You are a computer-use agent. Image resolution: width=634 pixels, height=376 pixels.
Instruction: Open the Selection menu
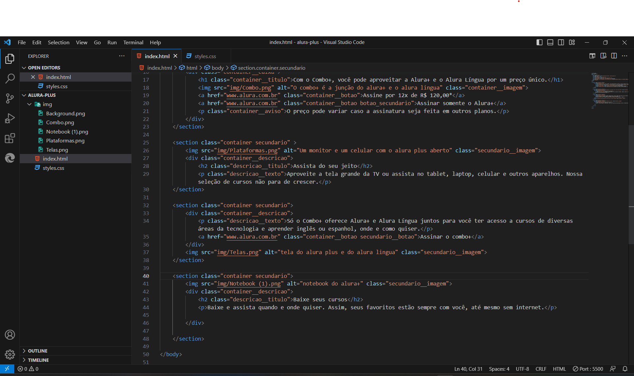click(x=58, y=42)
